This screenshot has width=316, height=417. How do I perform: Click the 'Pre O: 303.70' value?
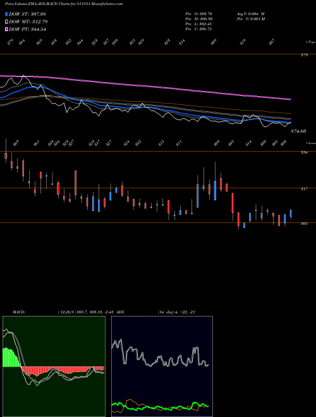198,14
